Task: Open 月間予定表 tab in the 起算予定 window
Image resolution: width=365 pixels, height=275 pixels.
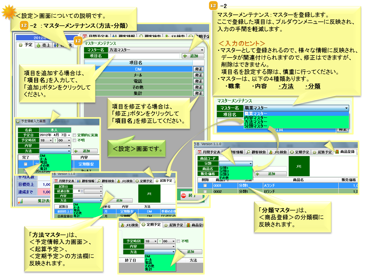Action: click(64, 181)
